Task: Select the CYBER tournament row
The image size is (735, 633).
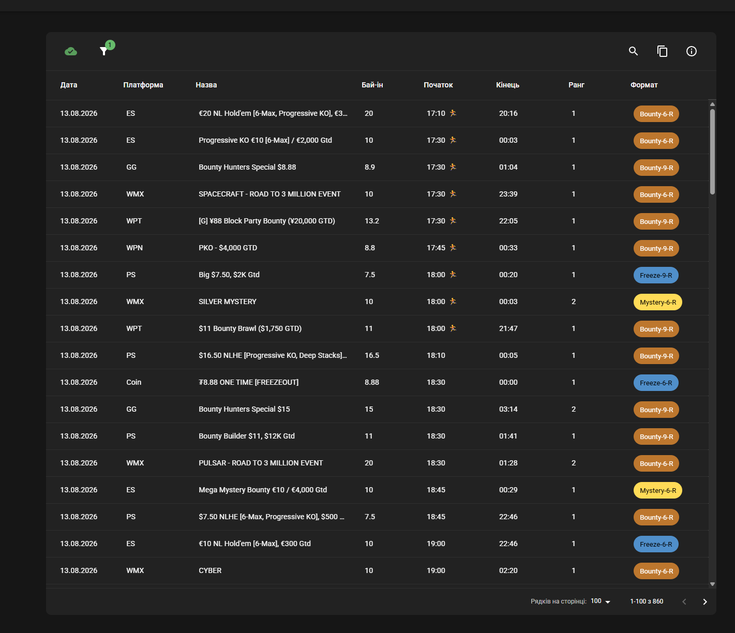Action: click(378, 570)
